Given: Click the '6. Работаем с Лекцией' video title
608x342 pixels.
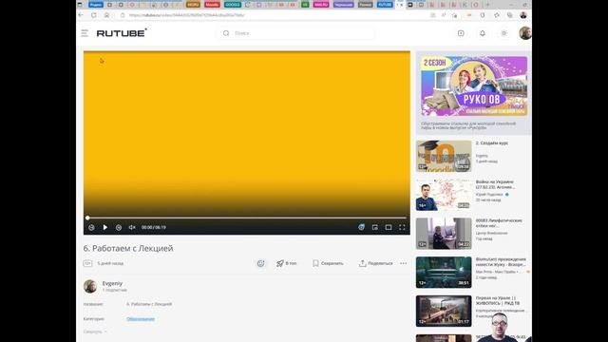Looking at the screenshot, I should pyautogui.click(x=128, y=248).
